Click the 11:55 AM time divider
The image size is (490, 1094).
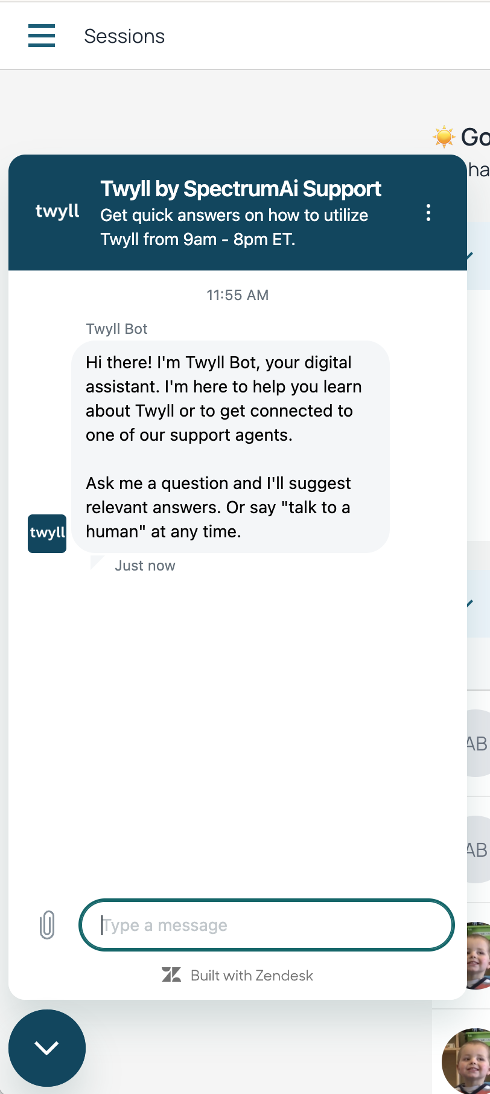click(x=238, y=295)
